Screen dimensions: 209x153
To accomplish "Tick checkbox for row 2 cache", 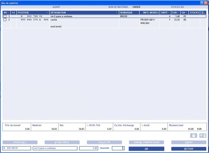I will [x=5, y=20].
